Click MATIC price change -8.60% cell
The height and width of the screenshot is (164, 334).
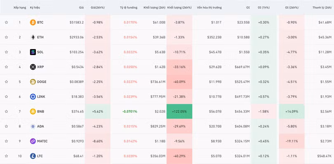click(x=98, y=141)
